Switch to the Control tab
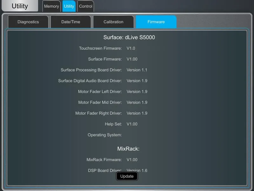 pos(86,6)
